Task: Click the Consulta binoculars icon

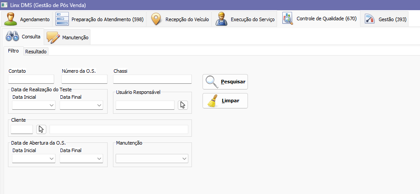Action: tap(12, 37)
